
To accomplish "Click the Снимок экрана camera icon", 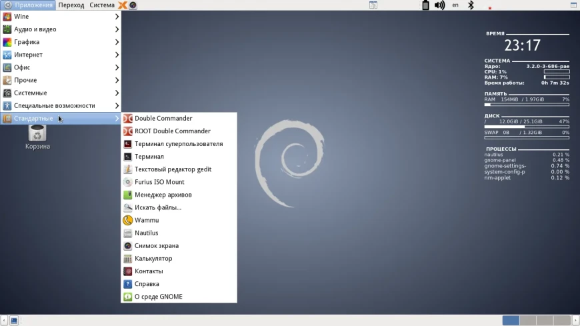I will pos(127,246).
